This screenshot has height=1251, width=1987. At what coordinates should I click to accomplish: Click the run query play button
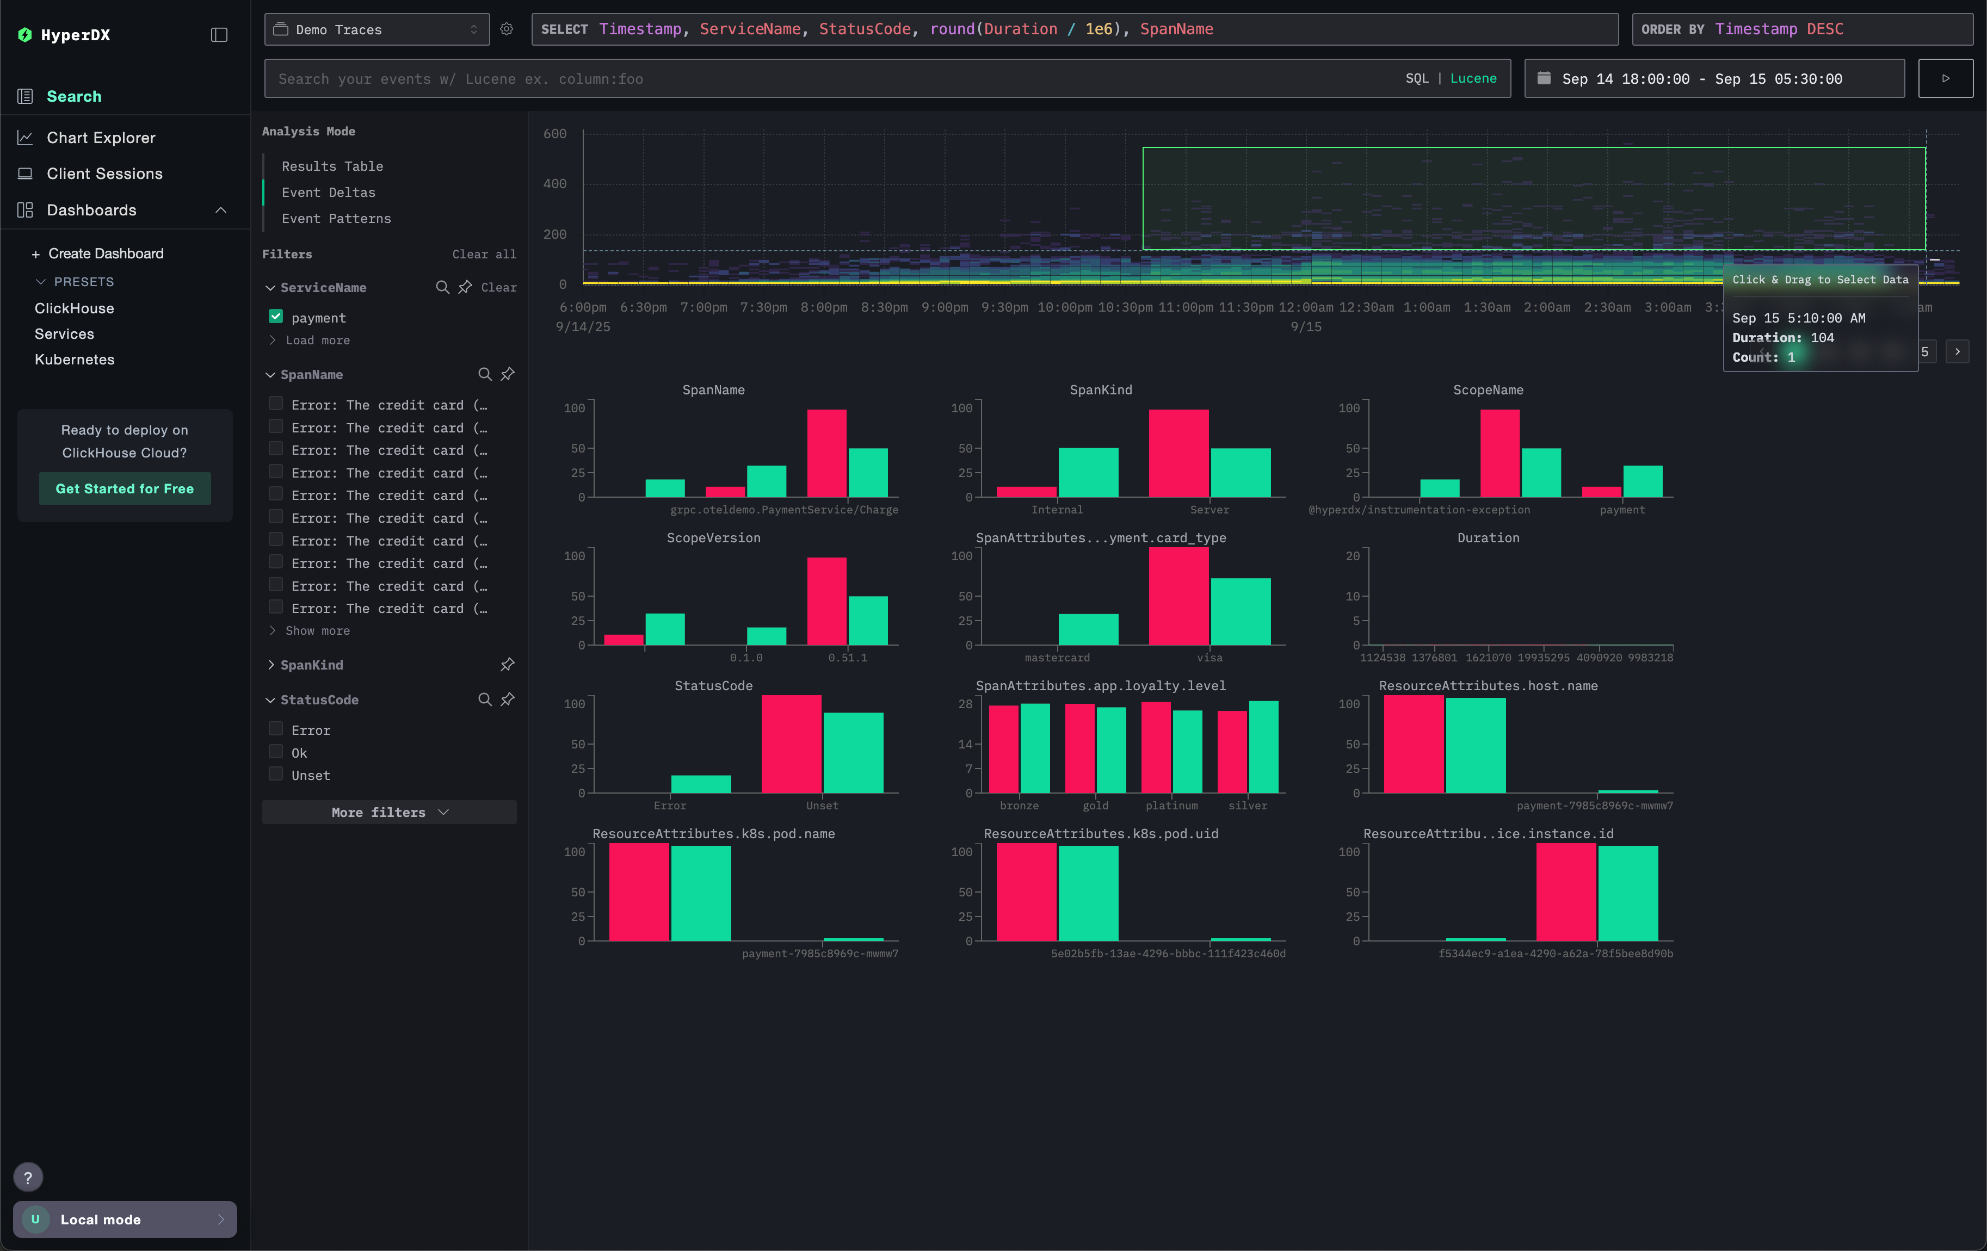pyautogui.click(x=1945, y=78)
